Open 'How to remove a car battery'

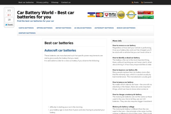124,45
